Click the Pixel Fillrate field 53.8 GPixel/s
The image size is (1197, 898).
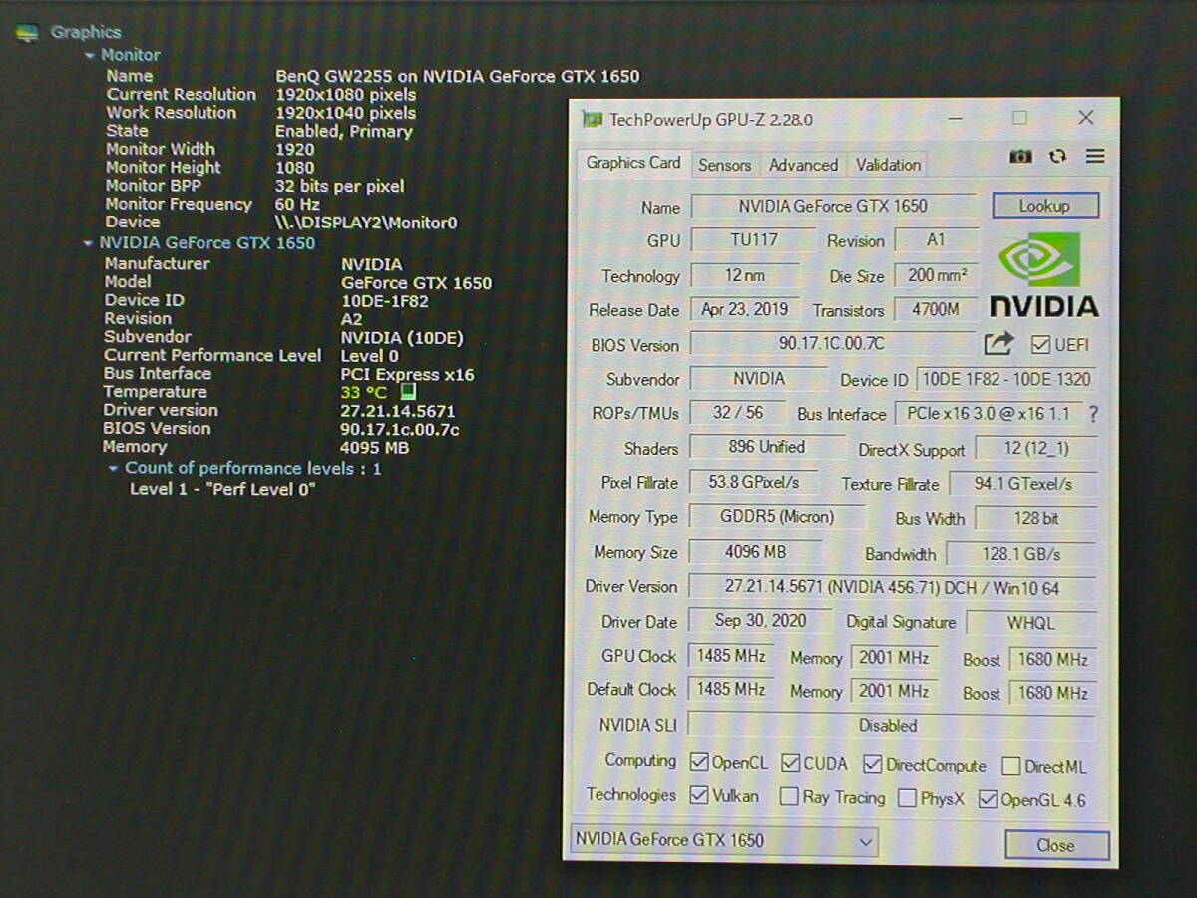753,482
